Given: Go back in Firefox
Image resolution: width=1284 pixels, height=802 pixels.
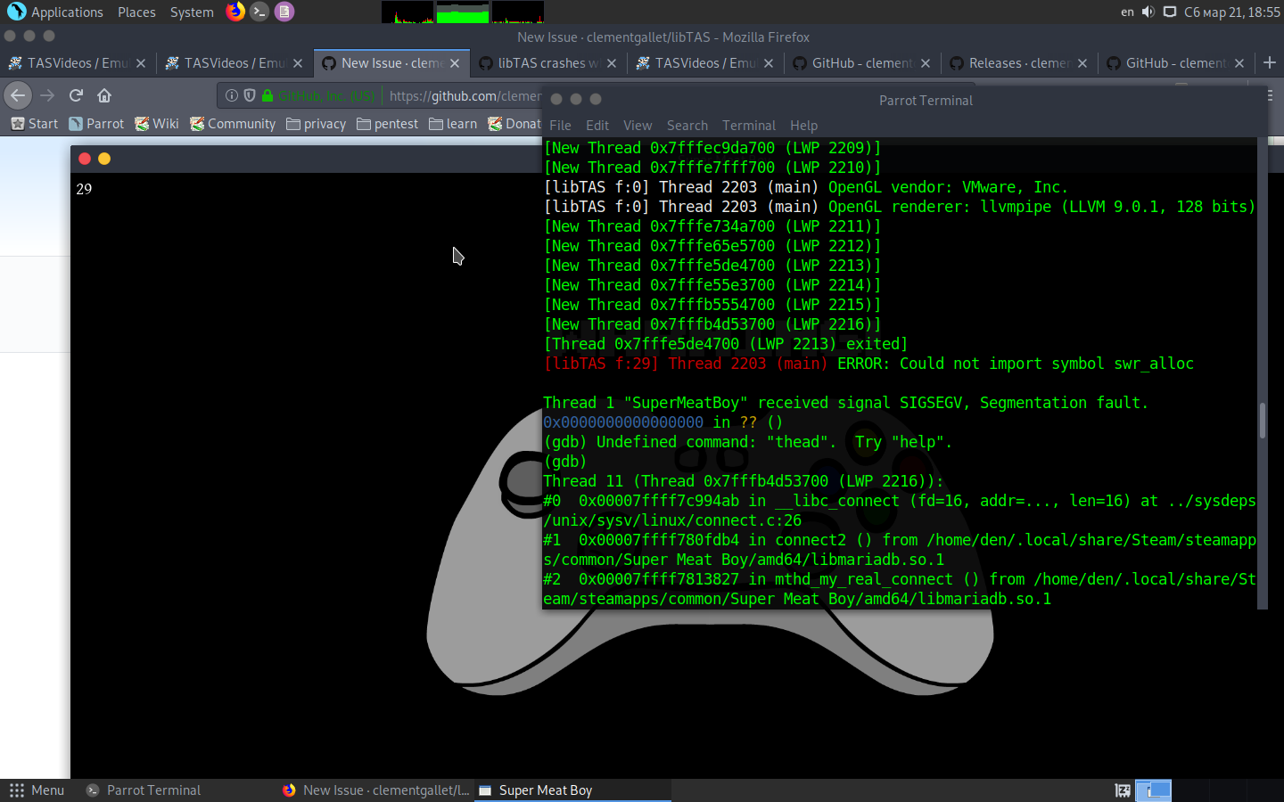Looking at the screenshot, I should click(18, 95).
